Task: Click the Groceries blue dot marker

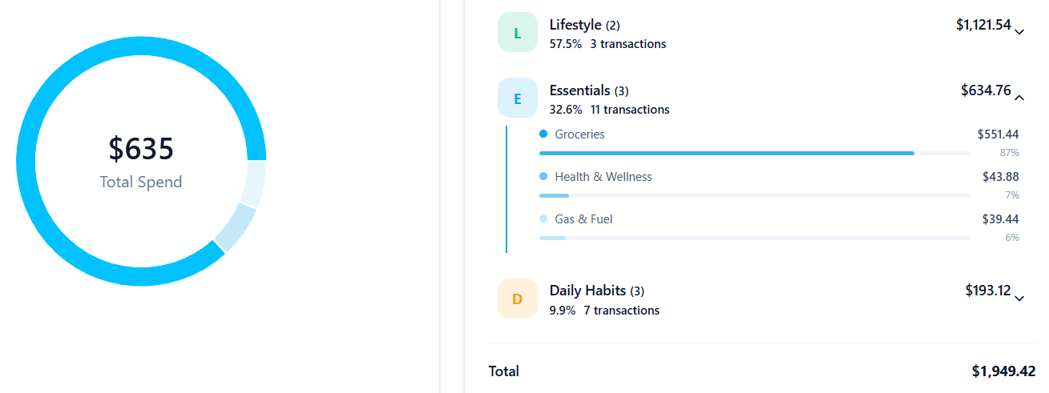Action: coord(543,134)
